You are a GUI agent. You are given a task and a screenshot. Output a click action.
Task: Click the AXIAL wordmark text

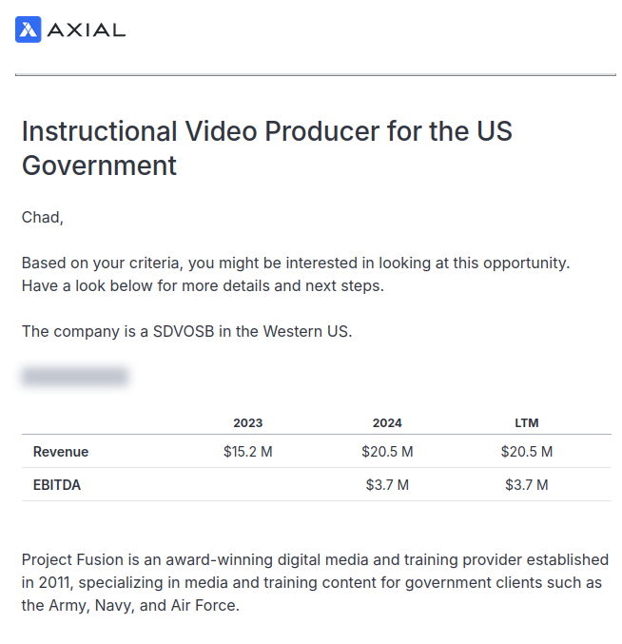point(86,29)
